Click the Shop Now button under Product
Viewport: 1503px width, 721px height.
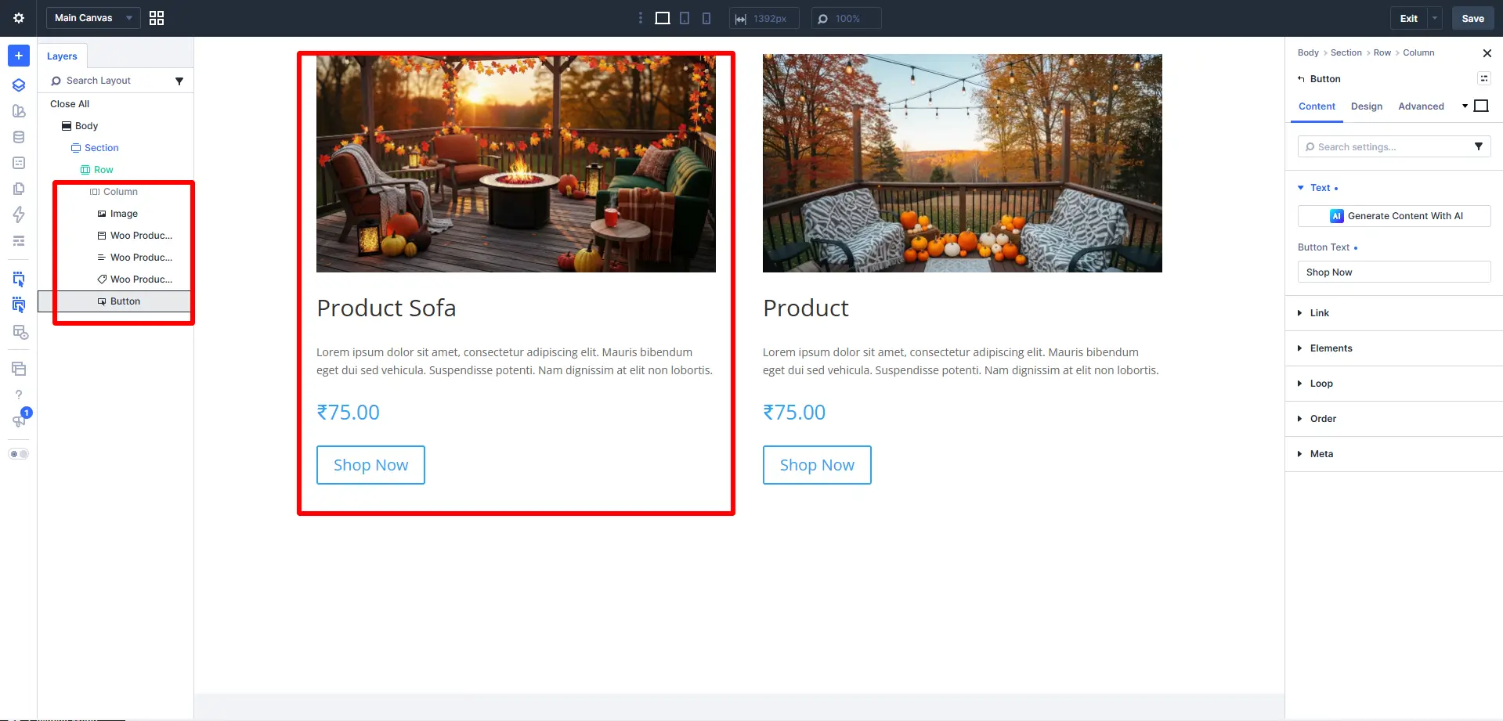tap(817, 465)
